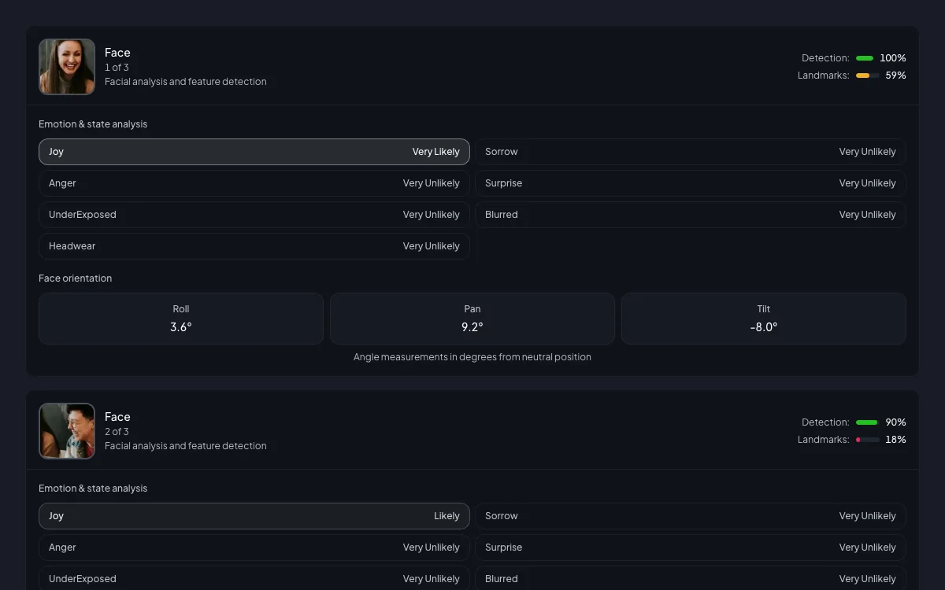This screenshot has height=590, width=945.
Task: Select Face 2 'Facial analysis and feature detection' text
Action: [x=186, y=446]
